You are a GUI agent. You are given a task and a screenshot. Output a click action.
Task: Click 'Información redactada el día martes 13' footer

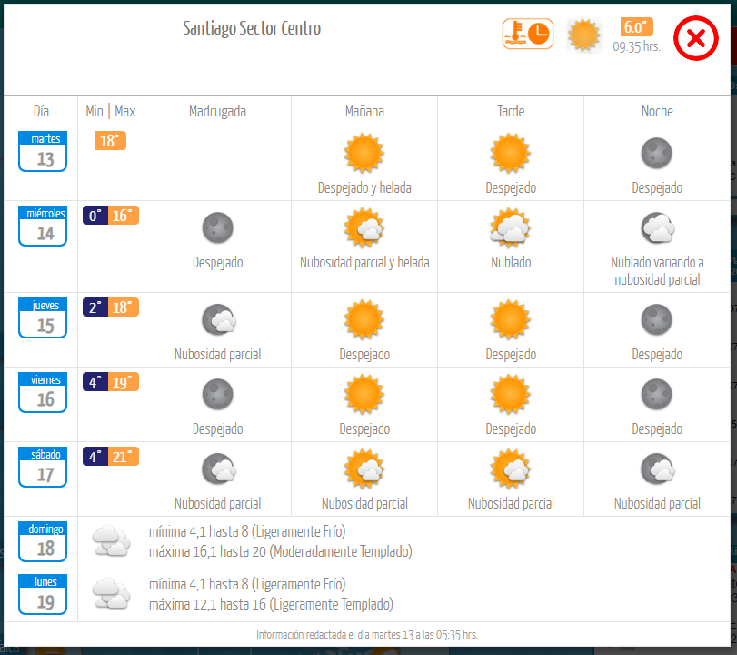[367, 634]
